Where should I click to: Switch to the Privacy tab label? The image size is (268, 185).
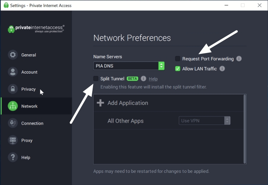(x=28, y=89)
